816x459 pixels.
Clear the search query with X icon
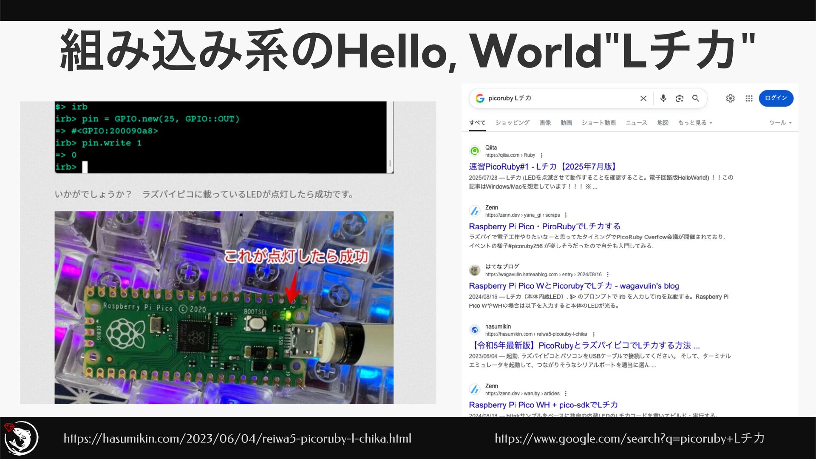coord(643,98)
